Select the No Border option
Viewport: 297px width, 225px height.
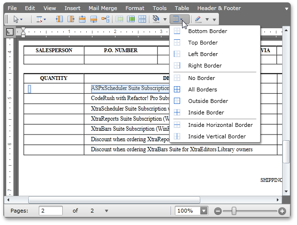pyautogui.click(x=215, y=78)
